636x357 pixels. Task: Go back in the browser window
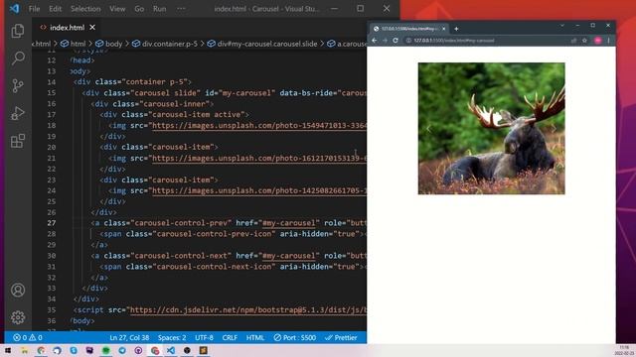tap(375, 41)
